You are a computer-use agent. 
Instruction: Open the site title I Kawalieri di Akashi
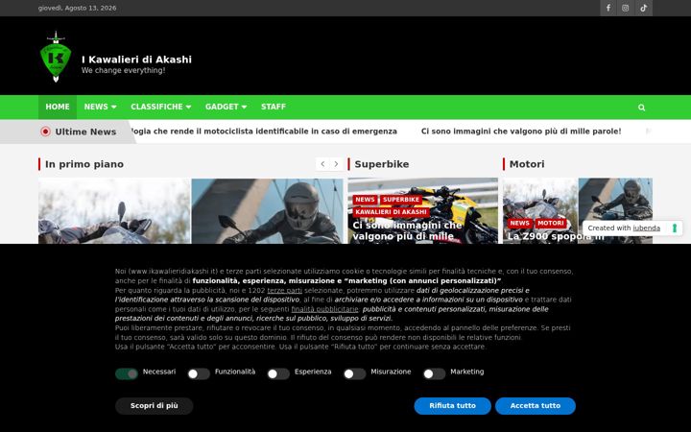pyautogui.click(x=136, y=60)
